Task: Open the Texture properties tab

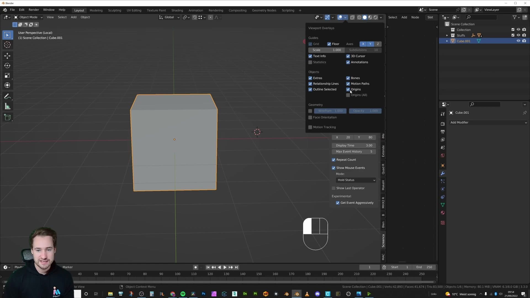Action: tap(443, 223)
